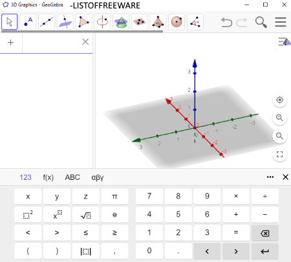Open the search magnifier in the toolbar
This screenshot has width=291, height=262.
click(x=261, y=22)
